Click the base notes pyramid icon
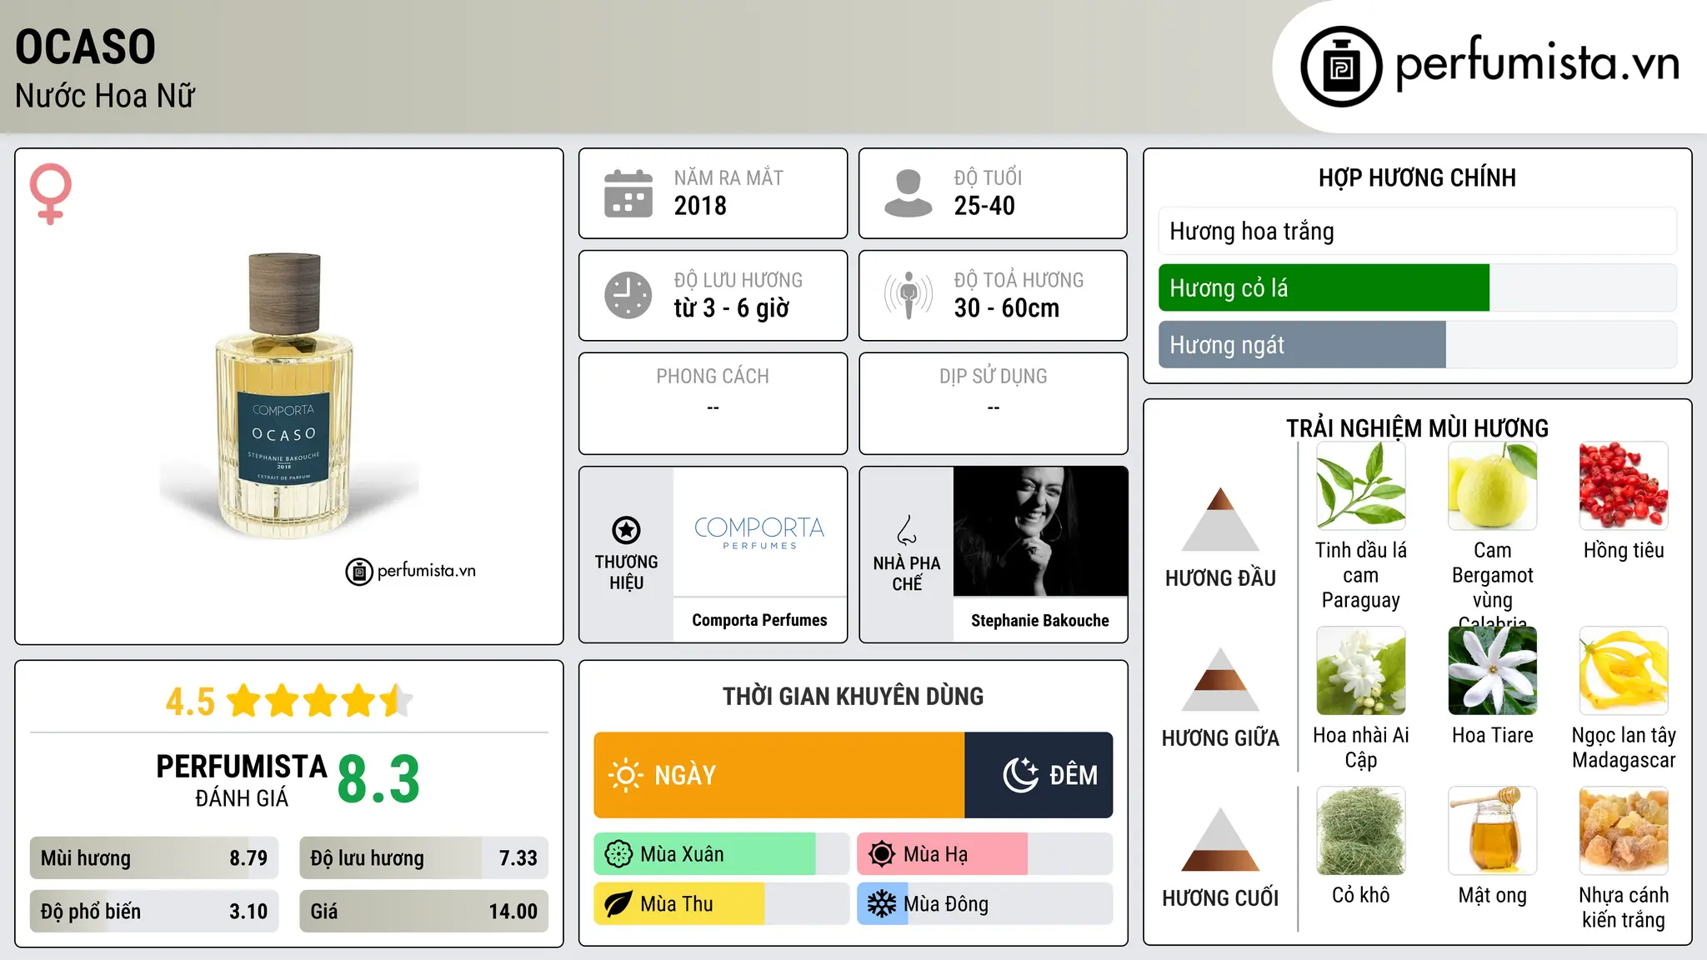 [1220, 839]
